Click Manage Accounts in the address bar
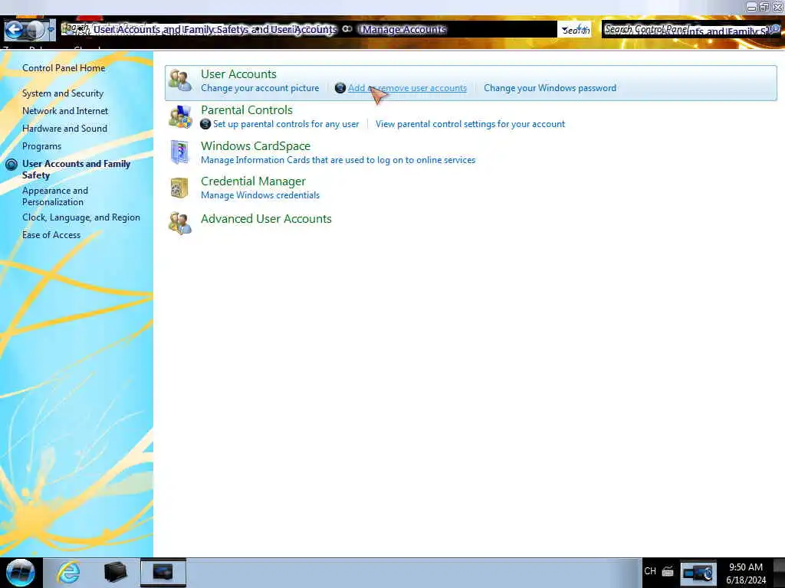This screenshot has height=588, width=785. click(403, 30)
